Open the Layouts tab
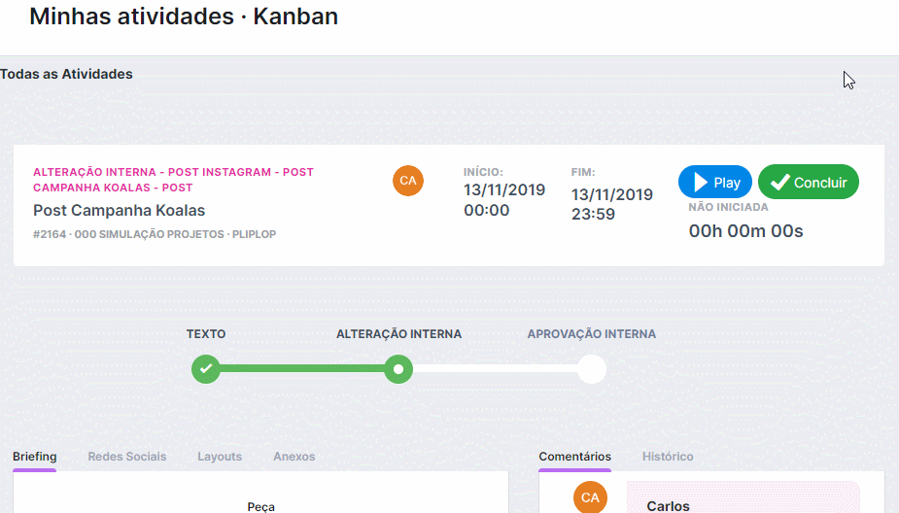899x513 pixels. pos(220,457)
